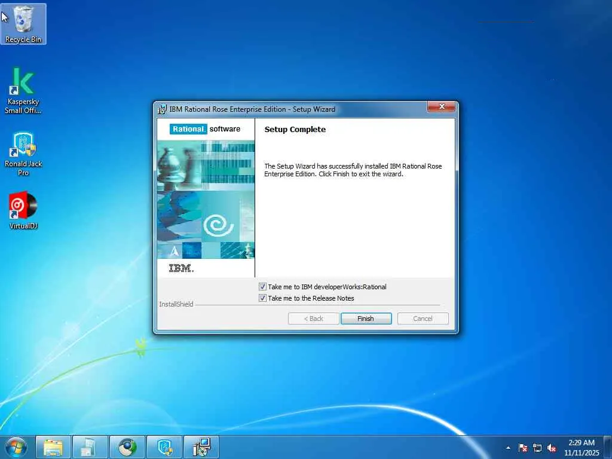The image size is (612, 459).
Task: Open the clock showing 2:29 AM
Action: 581,447
